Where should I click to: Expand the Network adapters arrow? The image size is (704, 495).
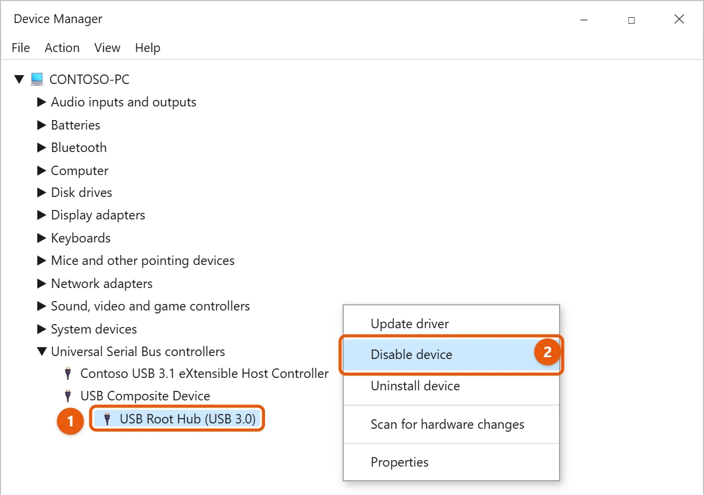click(41, 283)
